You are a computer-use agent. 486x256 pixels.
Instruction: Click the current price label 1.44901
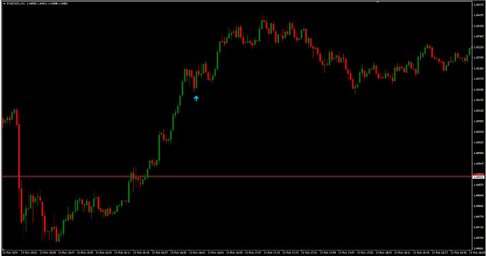click(x=478, y=177)
